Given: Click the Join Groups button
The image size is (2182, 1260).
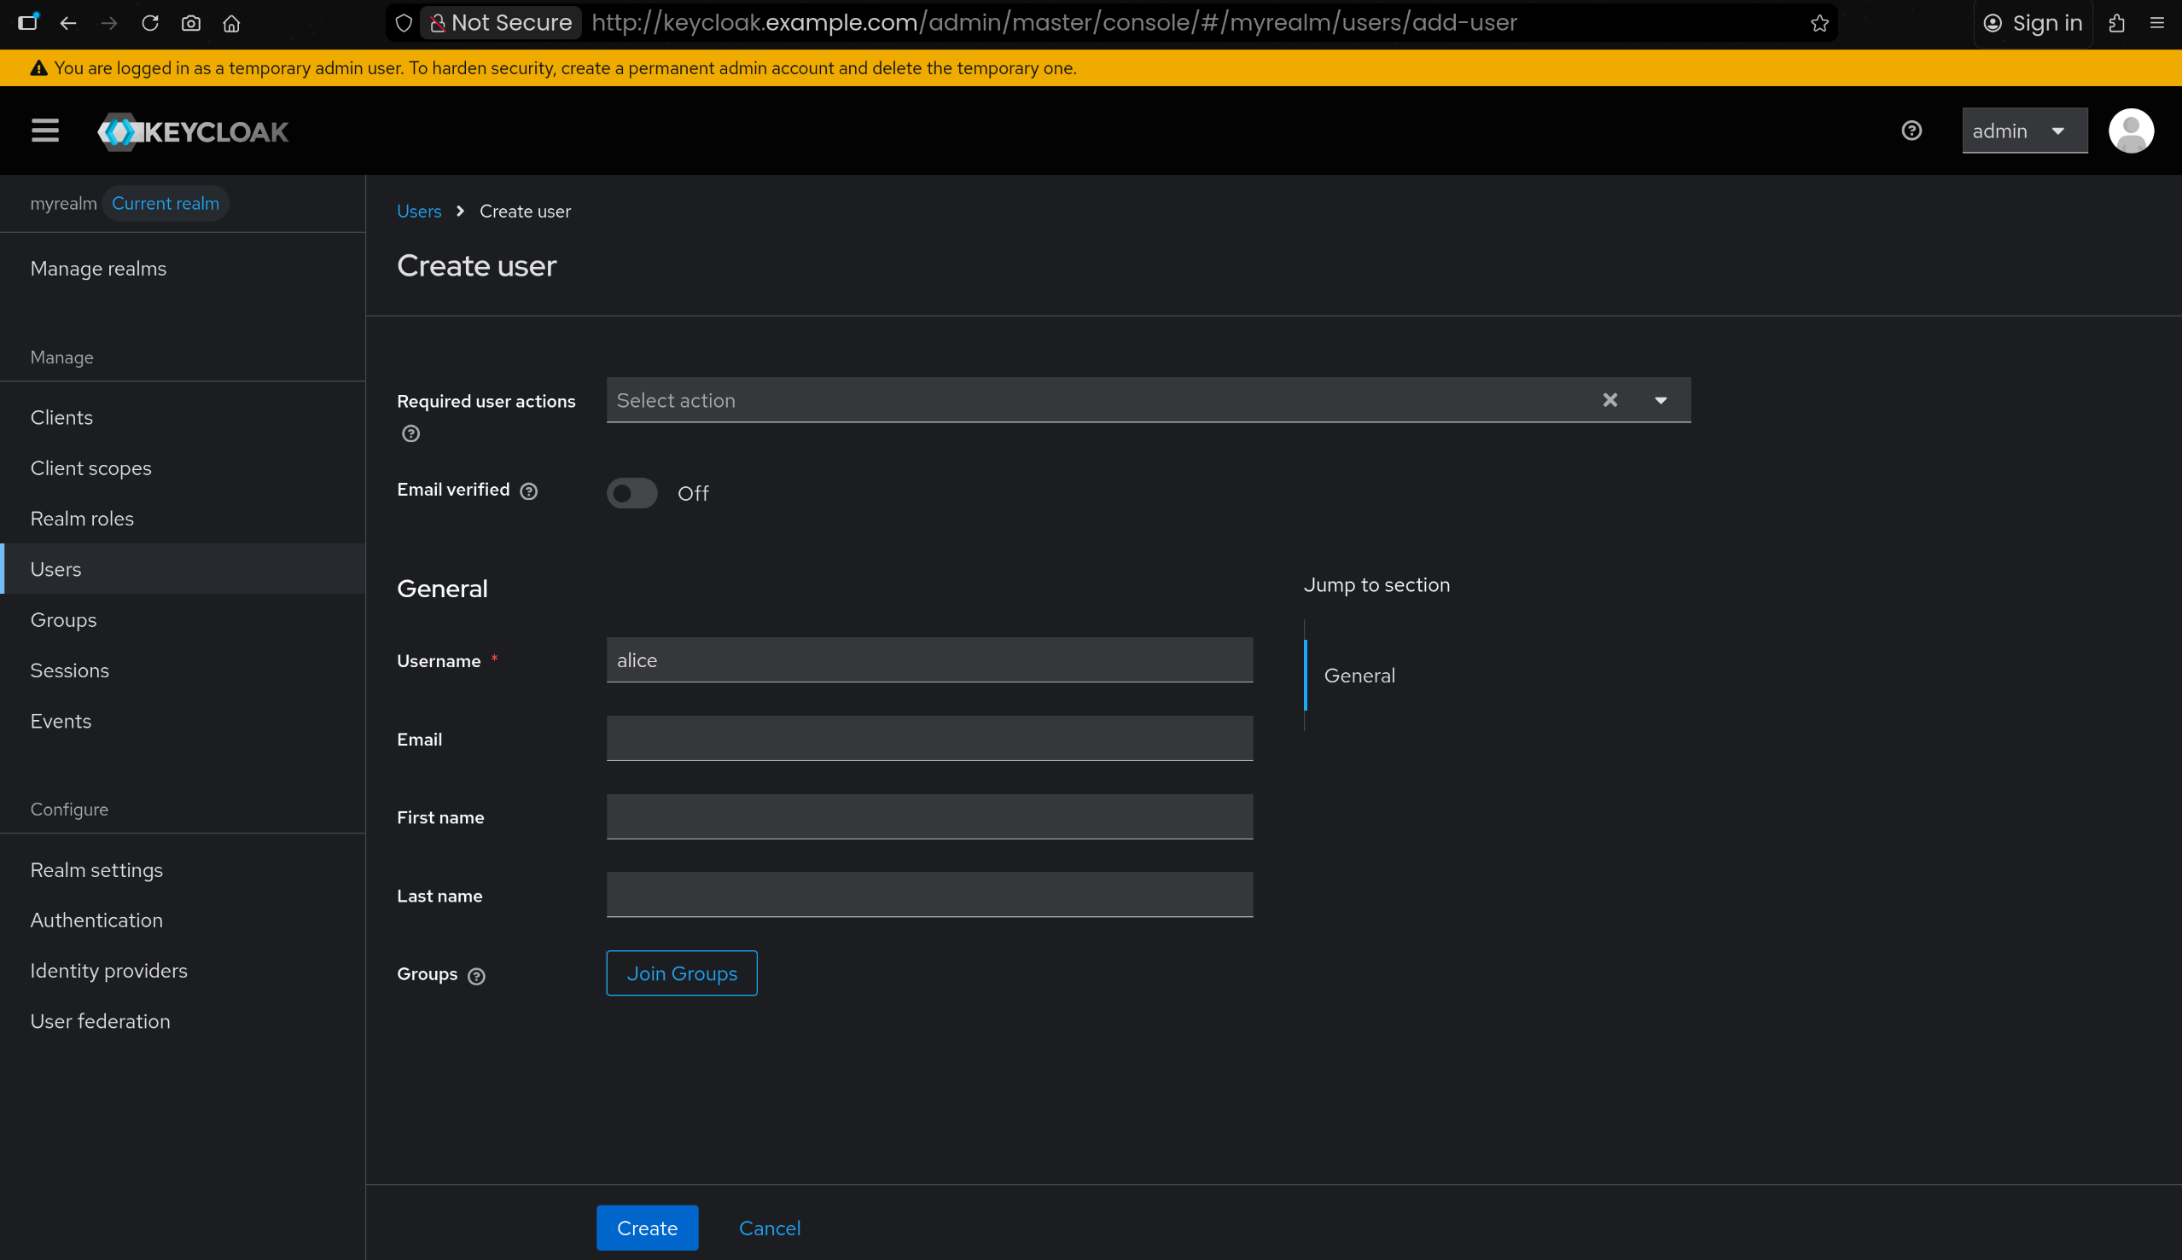Looking at the screenshot, I should pyautogui.click(x=681, y=973).
